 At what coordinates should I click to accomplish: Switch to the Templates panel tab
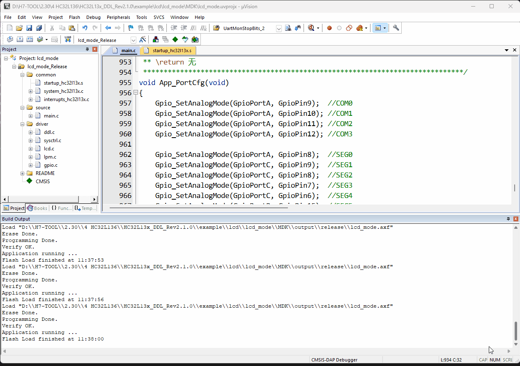(x=85, y=208)
